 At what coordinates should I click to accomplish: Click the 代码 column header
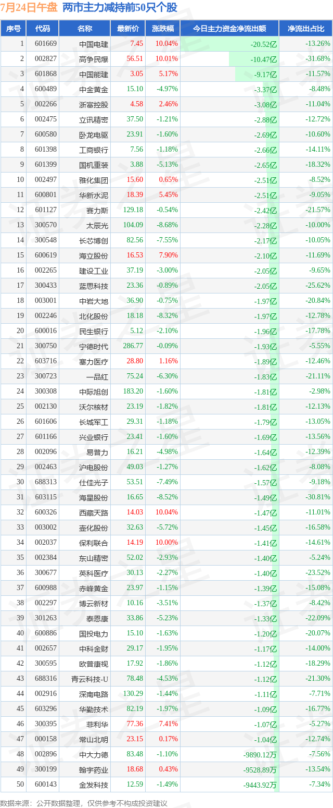click(x=42, y=29)
